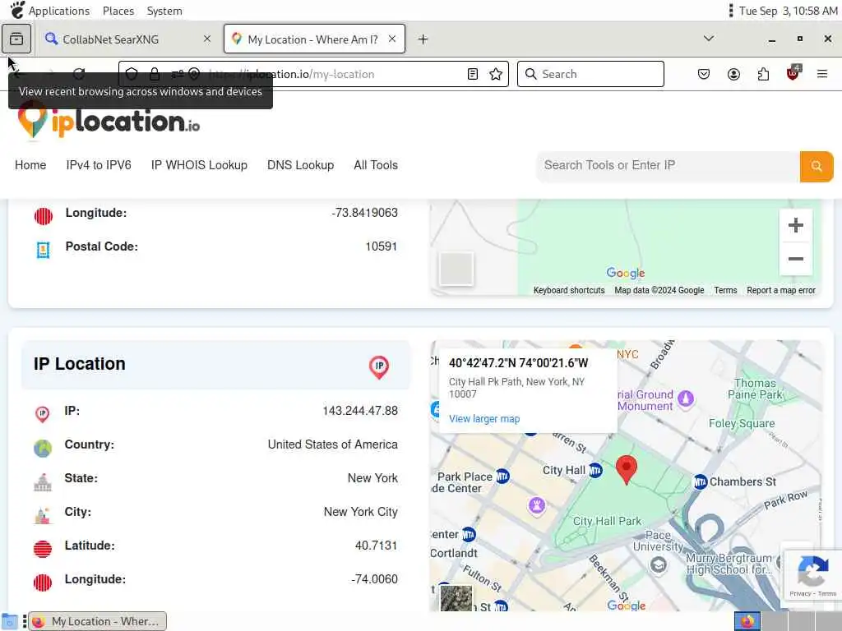
Task: Click the red map pin marker
Action: click(627, 469)
